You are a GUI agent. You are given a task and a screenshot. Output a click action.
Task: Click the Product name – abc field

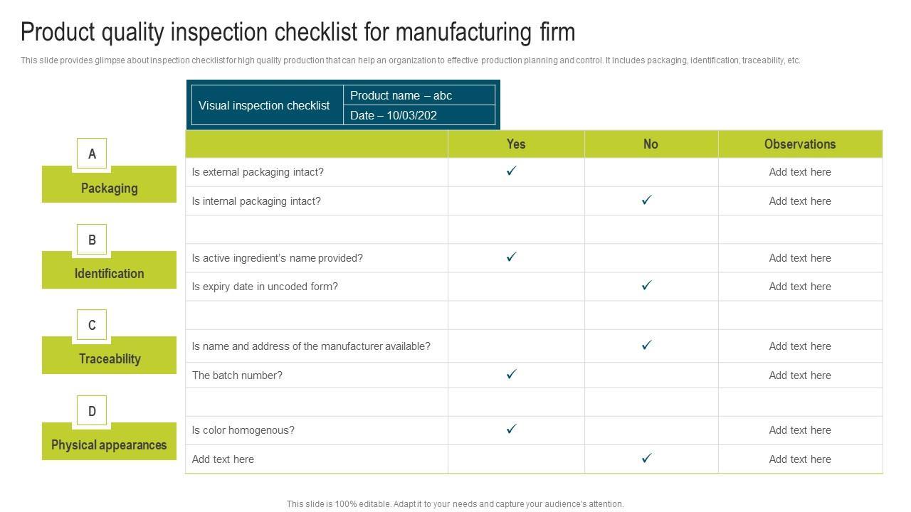click(401, 95)
